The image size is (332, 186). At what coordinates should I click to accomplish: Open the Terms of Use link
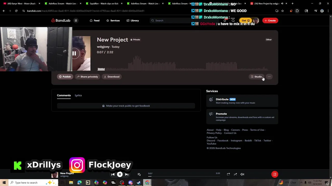tap(257, 130)
